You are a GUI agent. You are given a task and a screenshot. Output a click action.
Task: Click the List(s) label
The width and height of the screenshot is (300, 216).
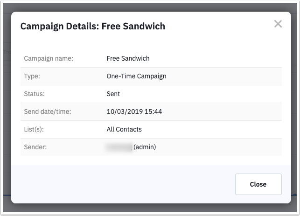tap(34, 129)
